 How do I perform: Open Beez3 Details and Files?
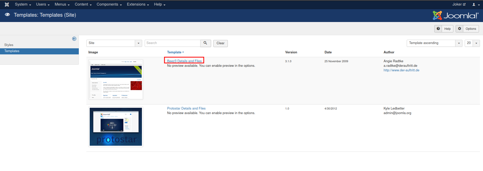(x=184, y=61)
